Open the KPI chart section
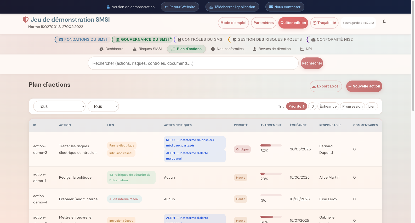The height and width of the screenshot is (223, 415). tap(306, 49)
